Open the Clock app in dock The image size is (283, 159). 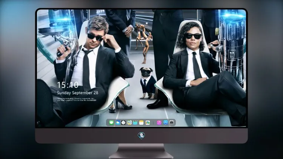[x=123, y=123]
